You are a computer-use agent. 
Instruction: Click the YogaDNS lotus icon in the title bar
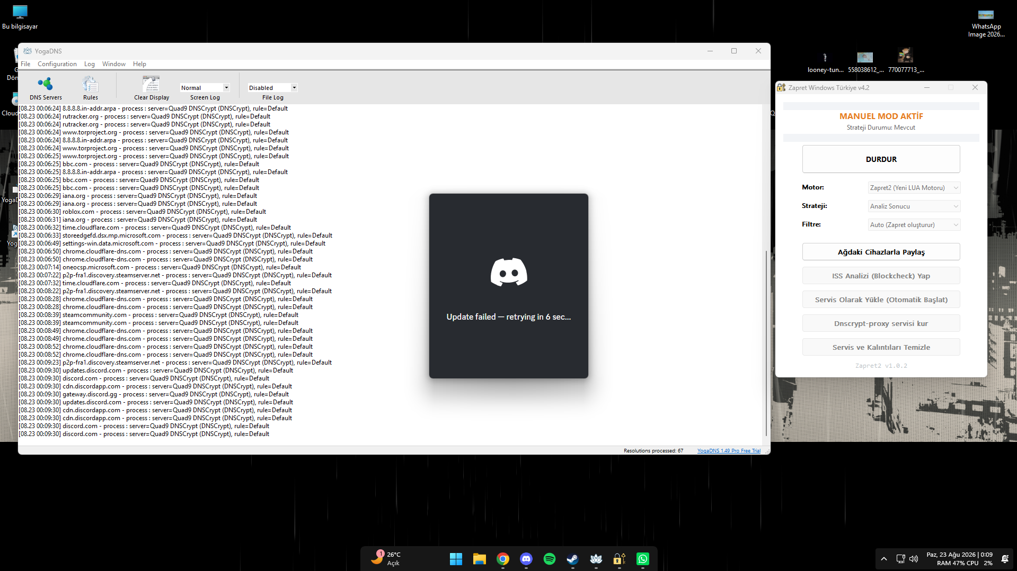coord(28,51)
